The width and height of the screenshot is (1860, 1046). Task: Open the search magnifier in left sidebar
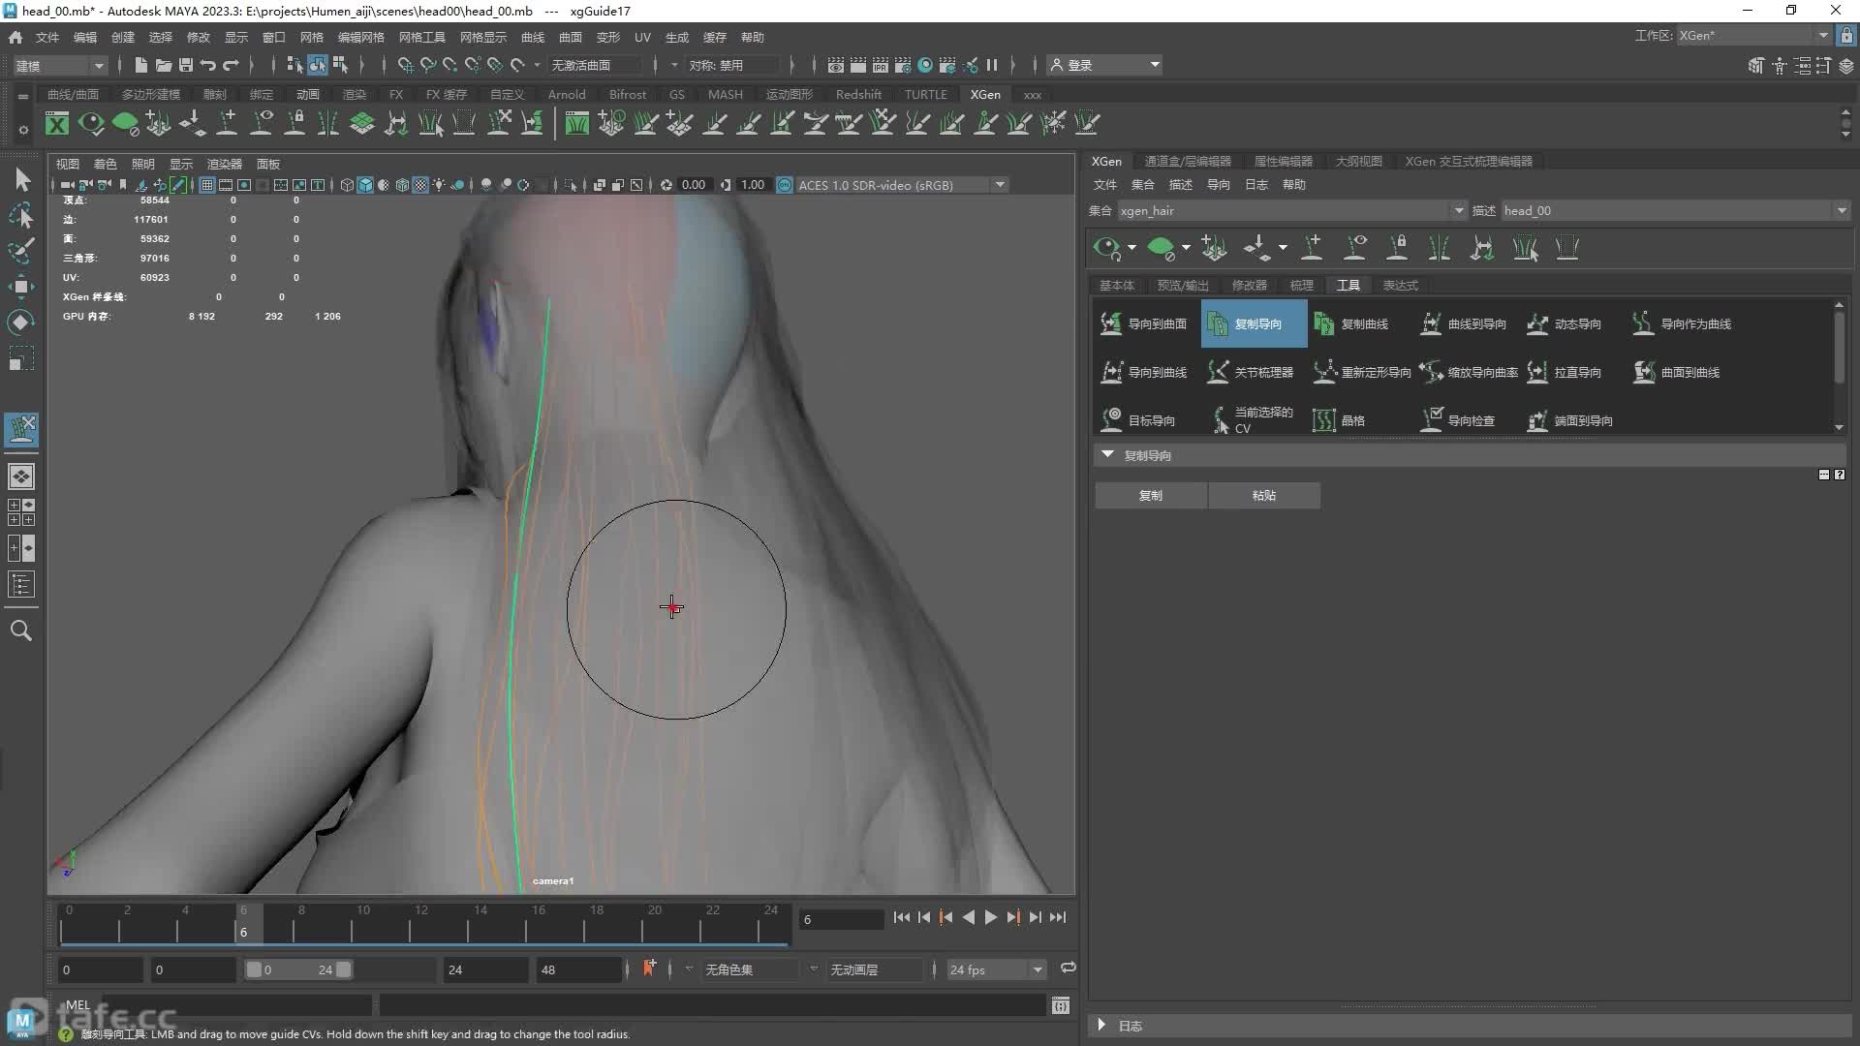[21, 631]
